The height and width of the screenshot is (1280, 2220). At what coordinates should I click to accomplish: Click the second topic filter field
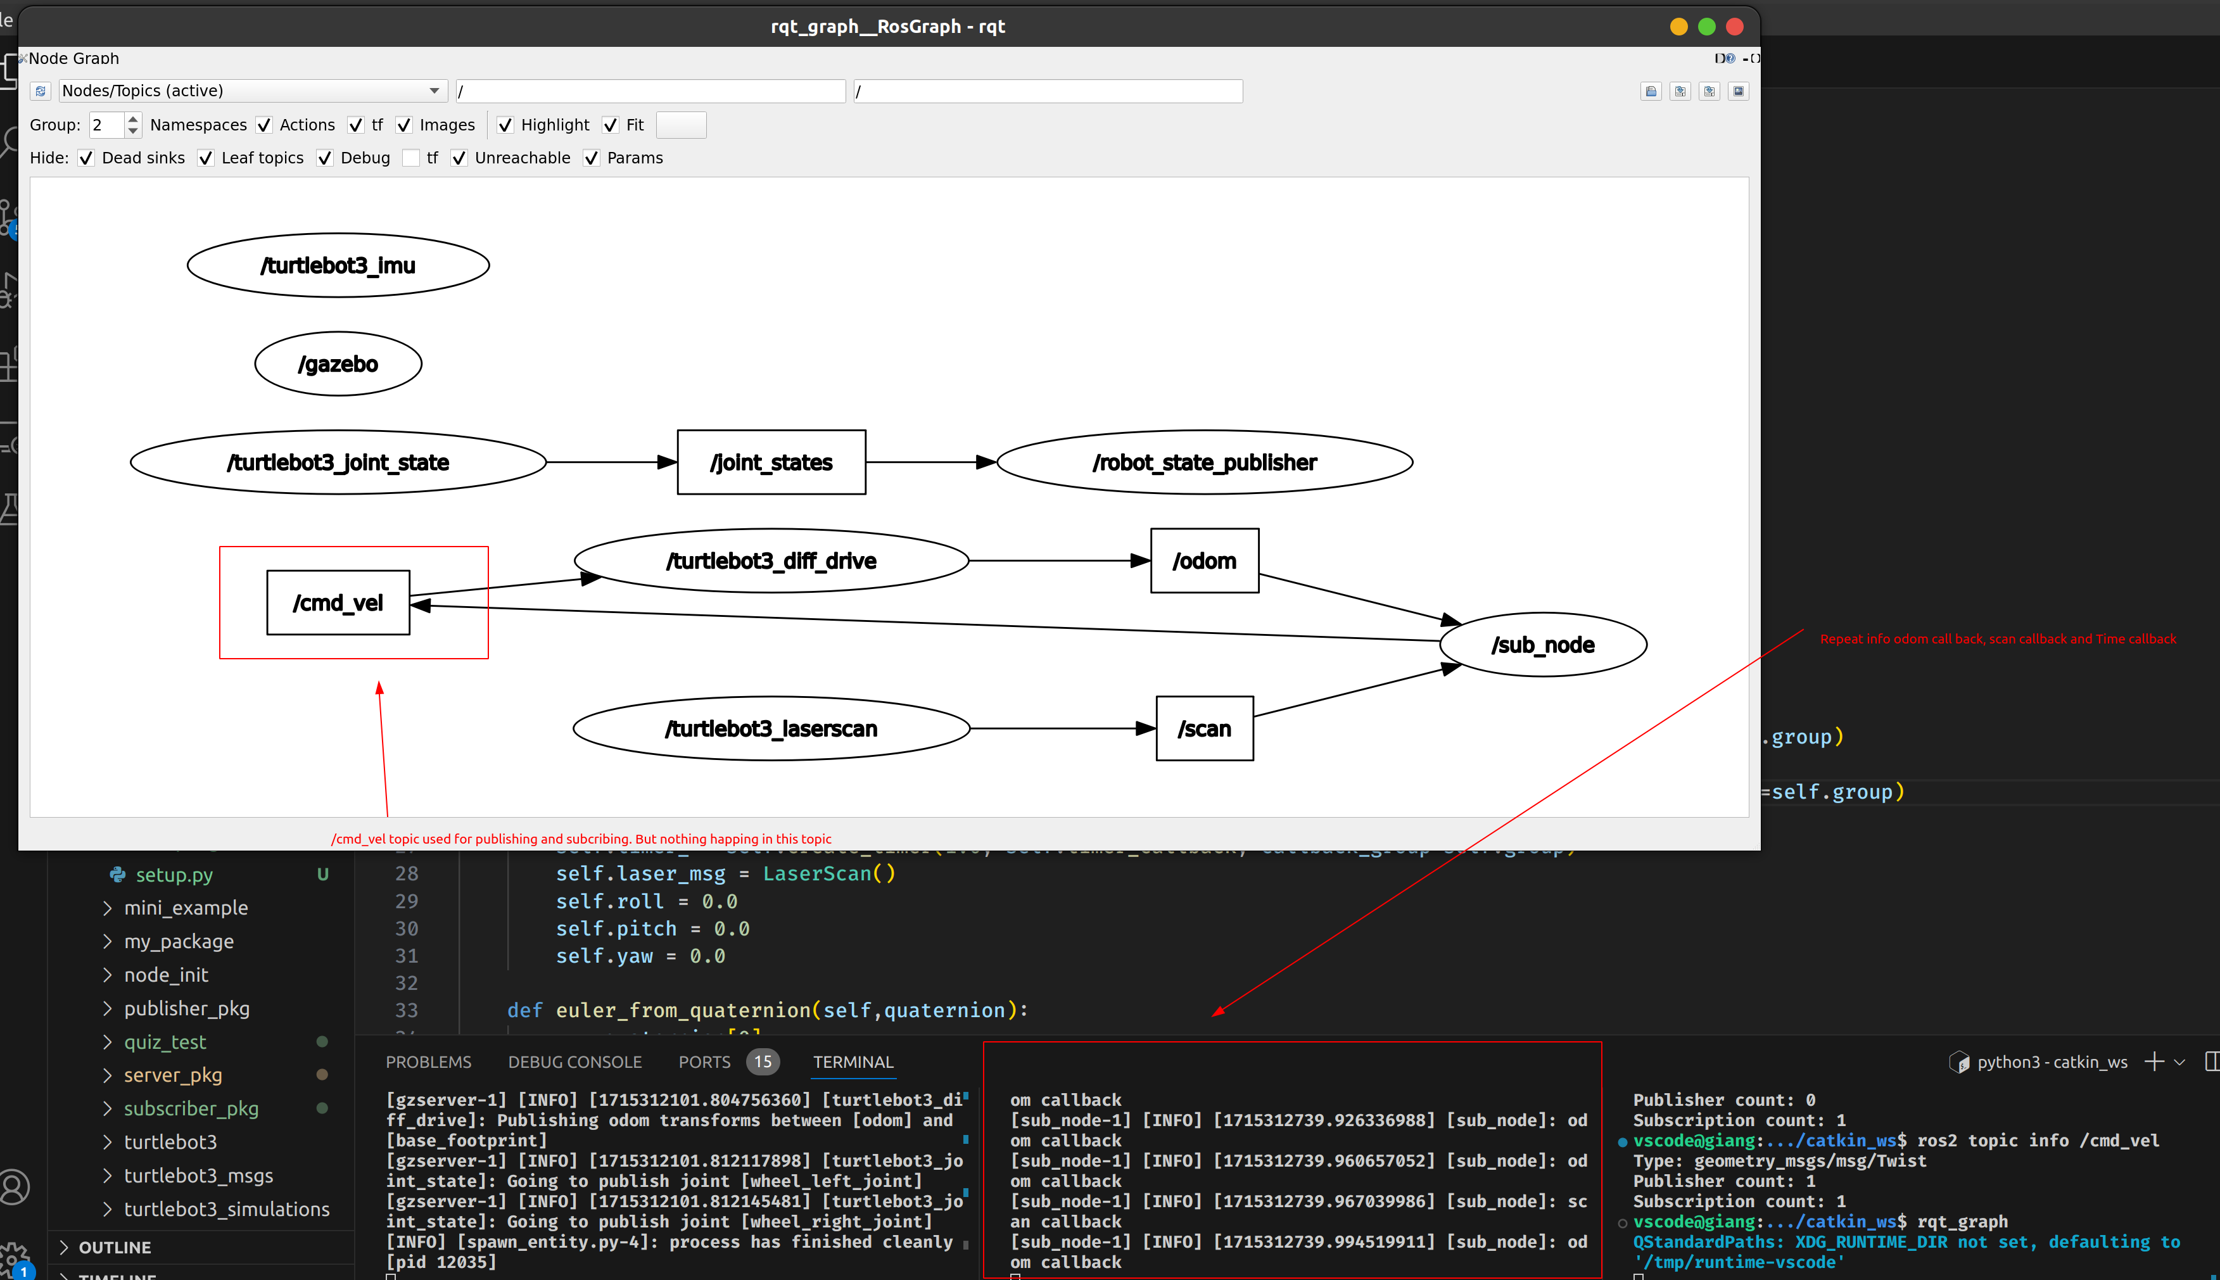point(1048,91)
